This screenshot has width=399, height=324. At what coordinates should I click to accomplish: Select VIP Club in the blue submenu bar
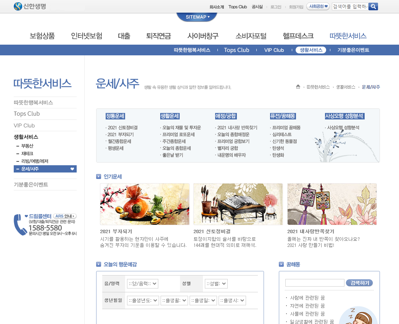(274, 50)
